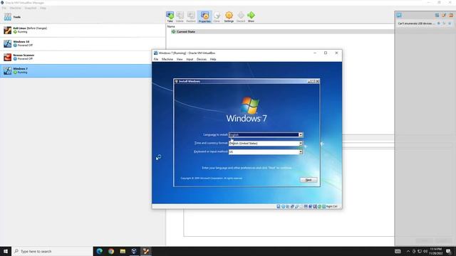Click the taskbar search box
Viewport: 456px width, 256px height.
click(52, 251)
